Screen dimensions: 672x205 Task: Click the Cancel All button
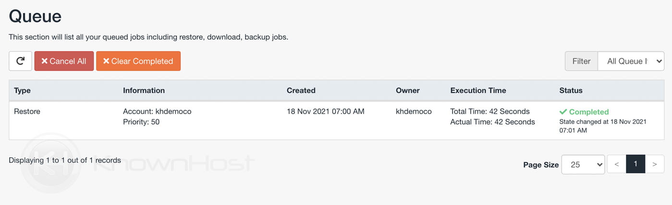click(x=64, y=61)
